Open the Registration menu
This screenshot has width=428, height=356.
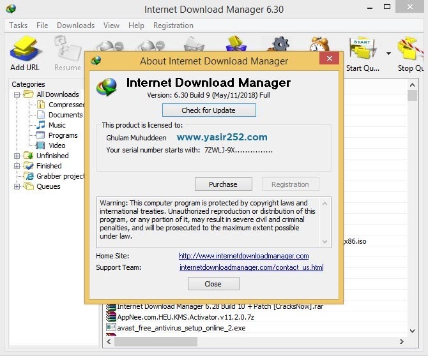pos(173,26)
